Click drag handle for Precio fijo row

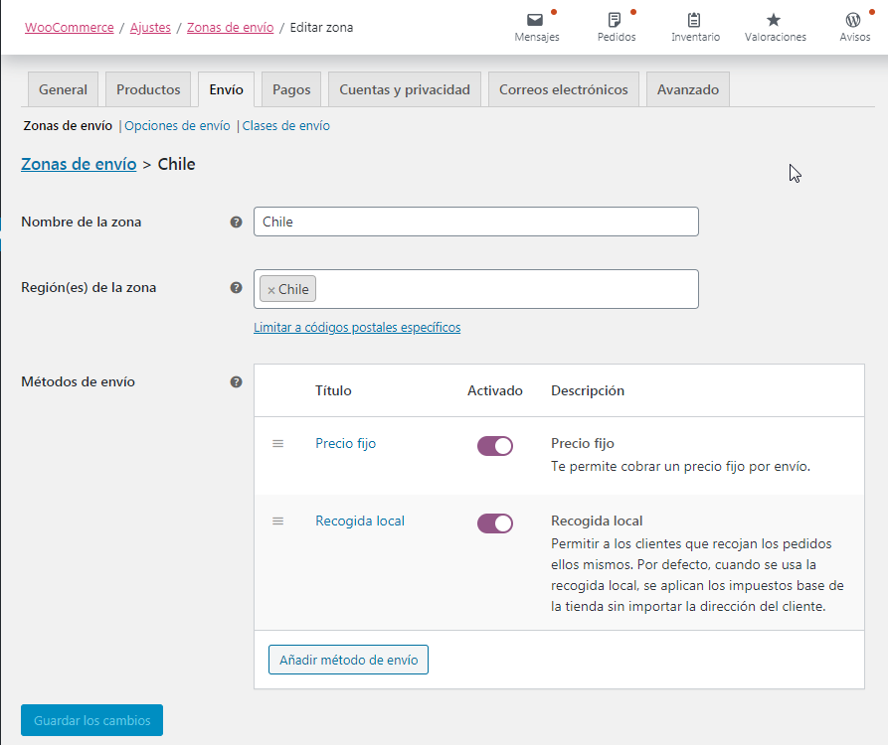278,444
